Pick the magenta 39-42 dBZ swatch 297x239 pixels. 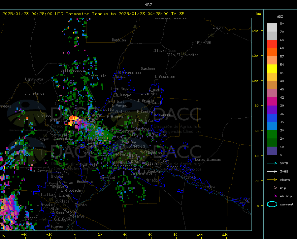[x=272, y=102]
